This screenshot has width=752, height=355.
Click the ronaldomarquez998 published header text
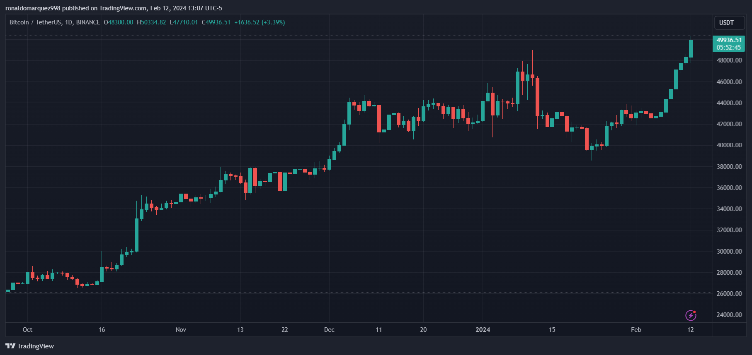click(113, 8)
